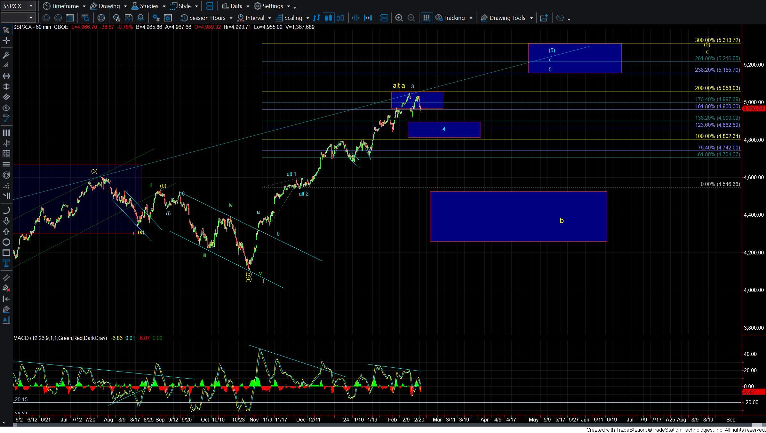The height and width of the screenshot is (433, 766).
Task: Click the remove drawing objects icon
Action: (x=6, y=288)
